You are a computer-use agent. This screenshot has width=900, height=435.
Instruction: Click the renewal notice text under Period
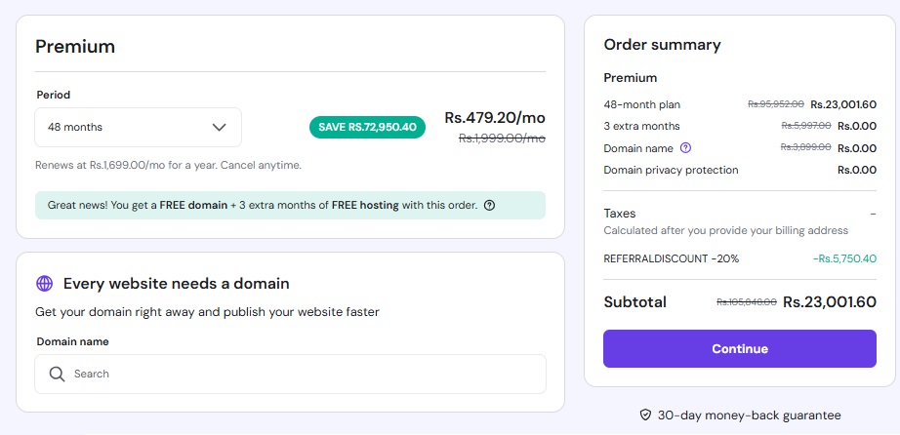tap(168, 165)
